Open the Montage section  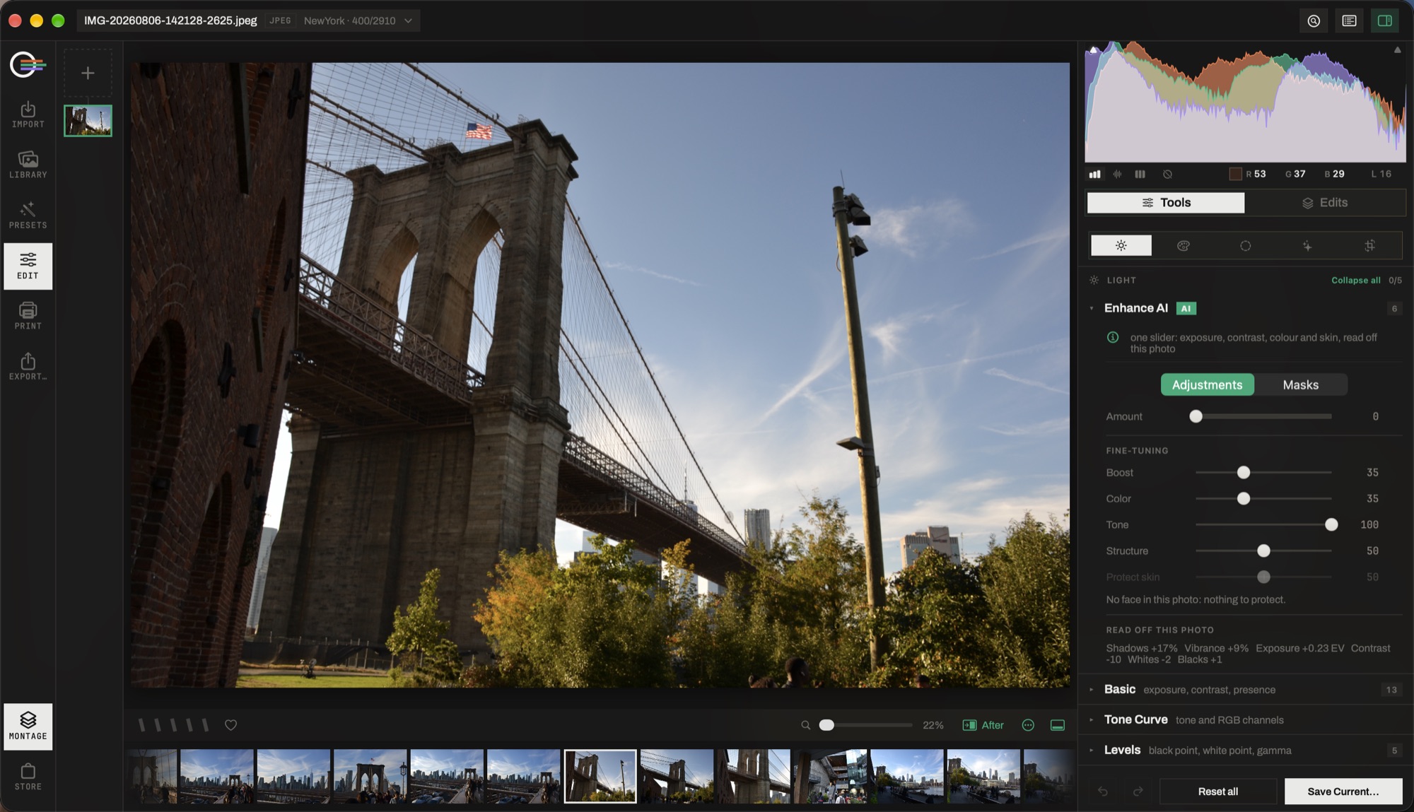(x=28, y=726)
